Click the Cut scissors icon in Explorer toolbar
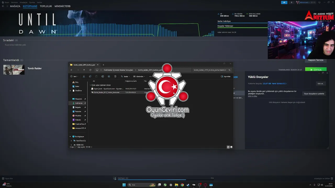The height and width of the screenshot is (188, 335). tap(84, 77)
